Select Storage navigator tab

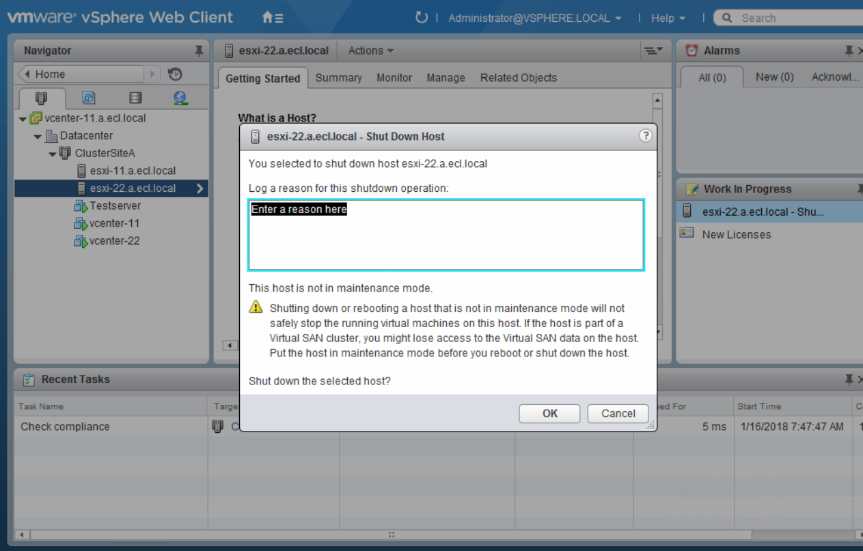click(135, 98)
